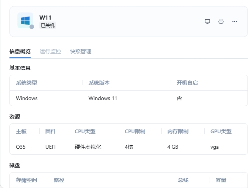
Task: Go to the 快照管理 tab
Action: pyautogui.click(x=81, y=51)
